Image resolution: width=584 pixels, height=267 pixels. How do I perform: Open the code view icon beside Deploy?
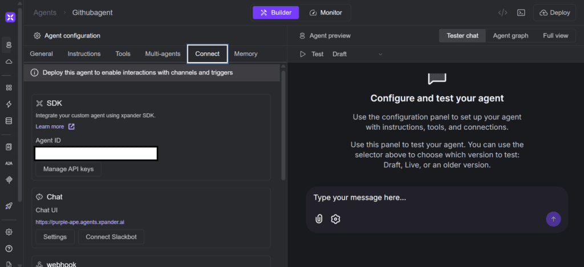click(x=502, y=13)
